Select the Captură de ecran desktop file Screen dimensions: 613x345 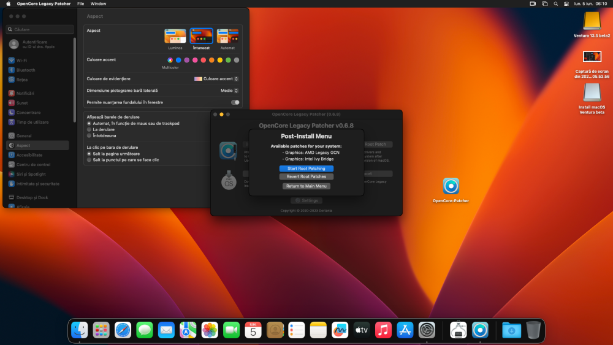[592, 56]
